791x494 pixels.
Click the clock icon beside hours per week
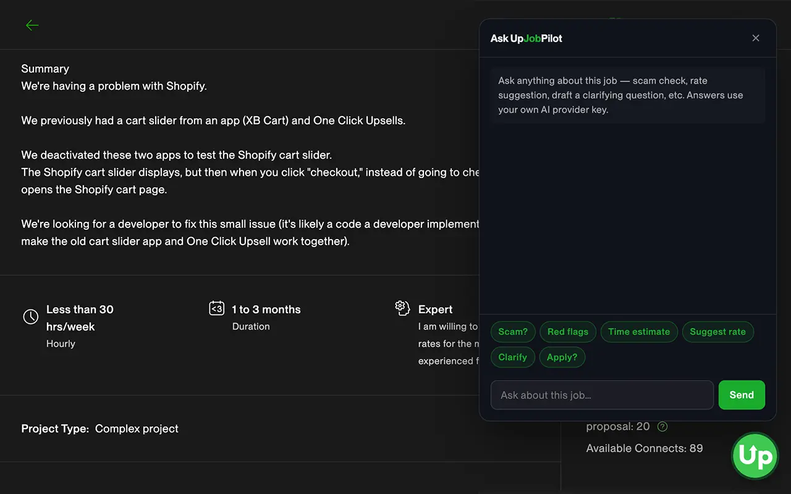[31, 317]
